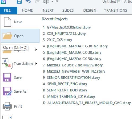Screen dimensions: 132x119
Task: Choose Open from the File menu
Action: click(20, 36)
